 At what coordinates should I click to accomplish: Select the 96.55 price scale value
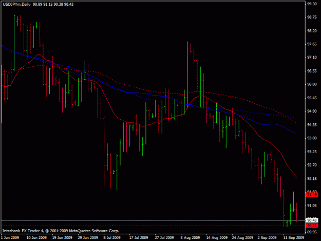click(x=312, y=71)
